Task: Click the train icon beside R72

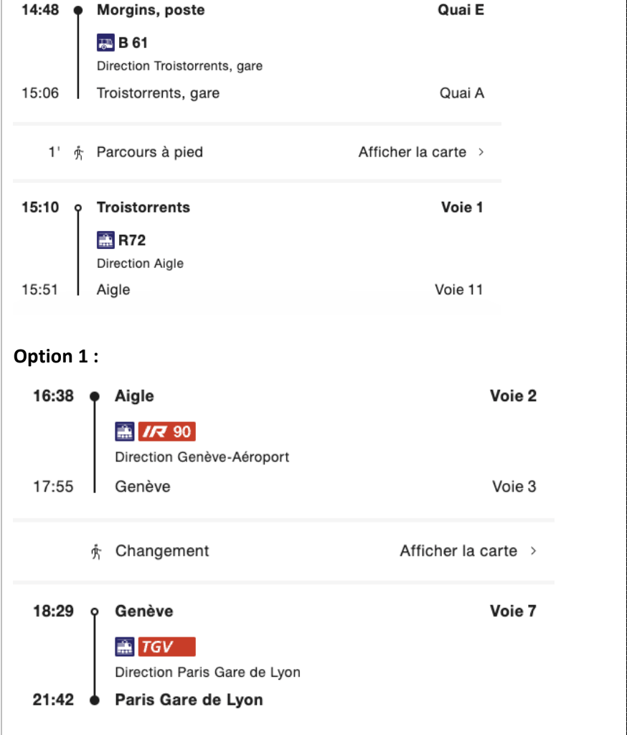Action: (x=105, y=240)
